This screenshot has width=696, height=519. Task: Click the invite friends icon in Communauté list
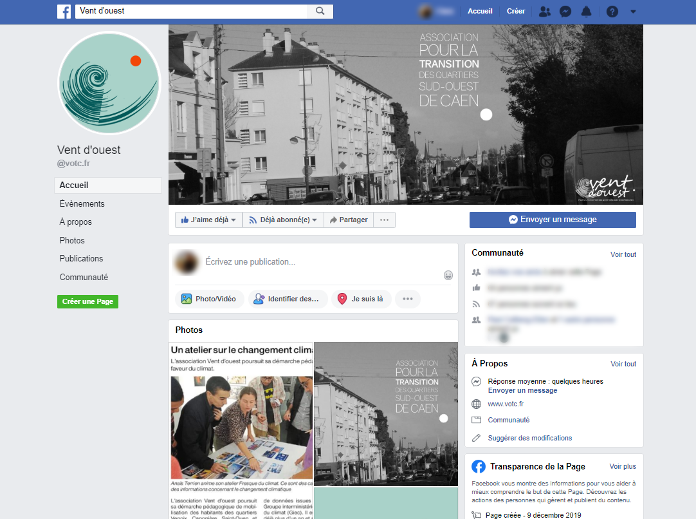[476, 272]
